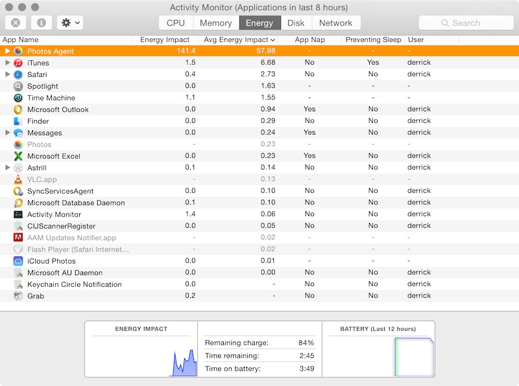Click the Flash Player plugin icon
Image resolution: width=519 pixels, height=386 pixels.
pos(18,249)
